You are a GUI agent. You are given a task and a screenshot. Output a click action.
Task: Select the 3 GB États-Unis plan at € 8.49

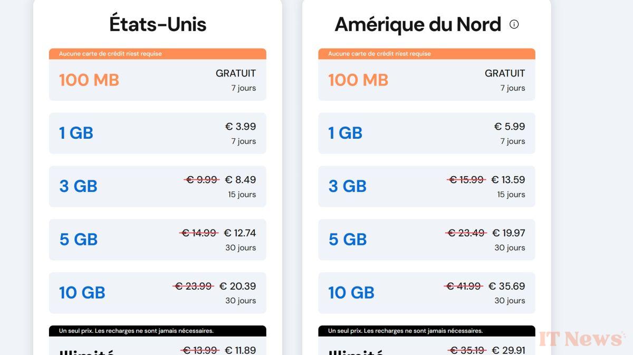coord(158,186)
